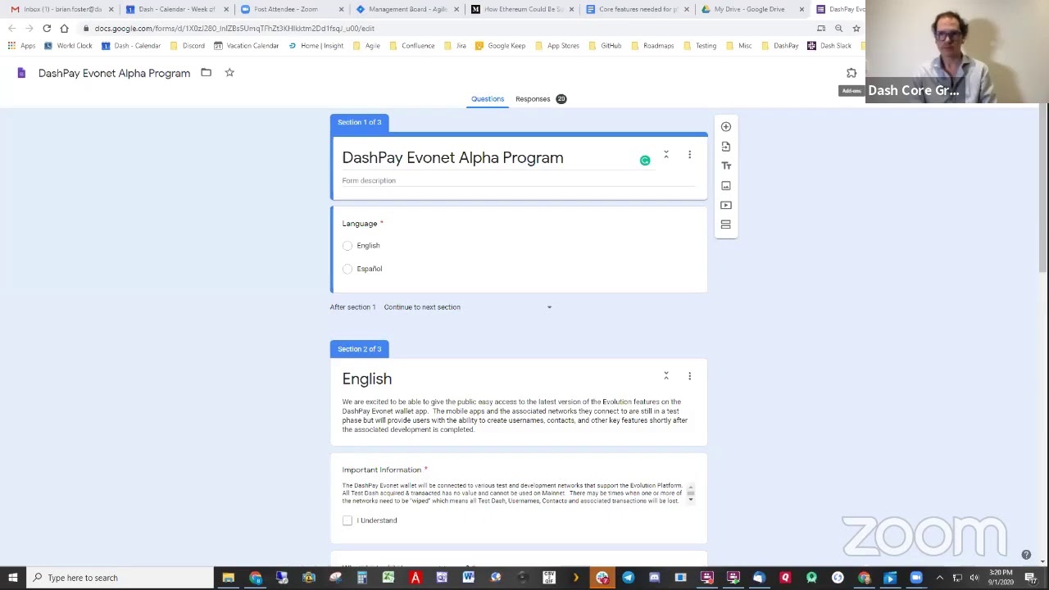This screenshot has width=1049, height=590.
Task: Bookmark this page star in address bar
Action: click(x=856, y=28)
